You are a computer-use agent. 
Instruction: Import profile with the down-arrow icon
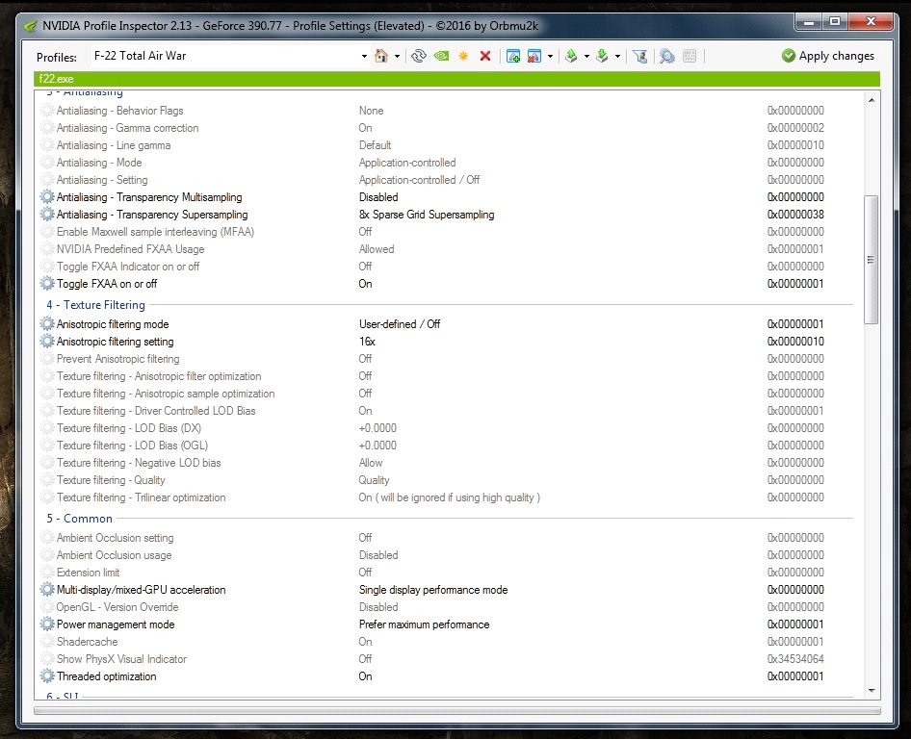603,56
